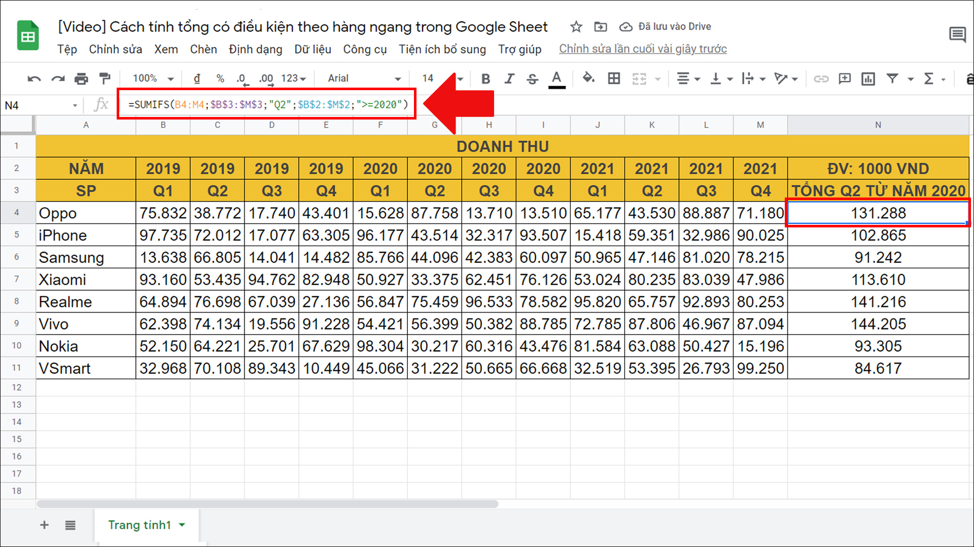Click font size 14 field

(428, 79)
